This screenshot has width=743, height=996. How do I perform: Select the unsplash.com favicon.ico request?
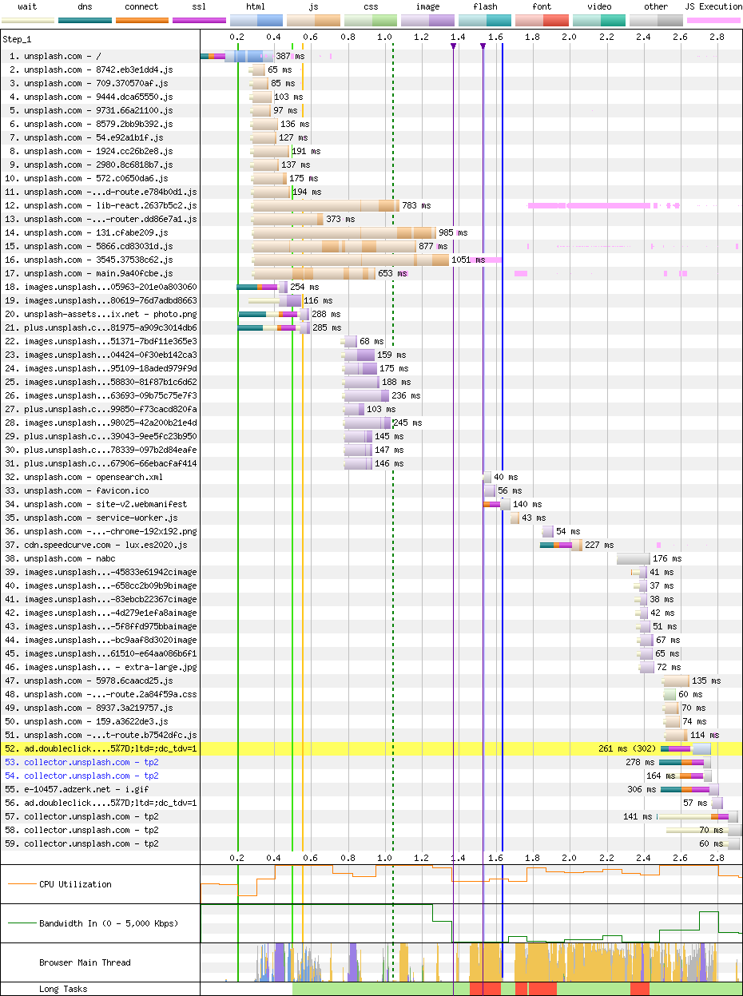[86, 490]
